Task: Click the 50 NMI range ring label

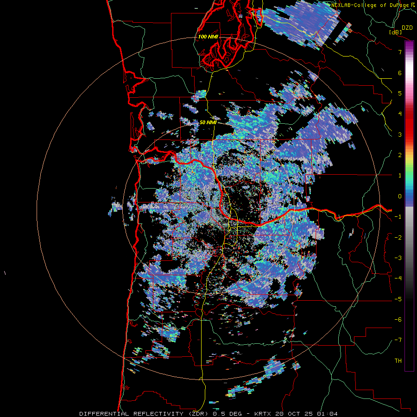Action: (208, 122)
